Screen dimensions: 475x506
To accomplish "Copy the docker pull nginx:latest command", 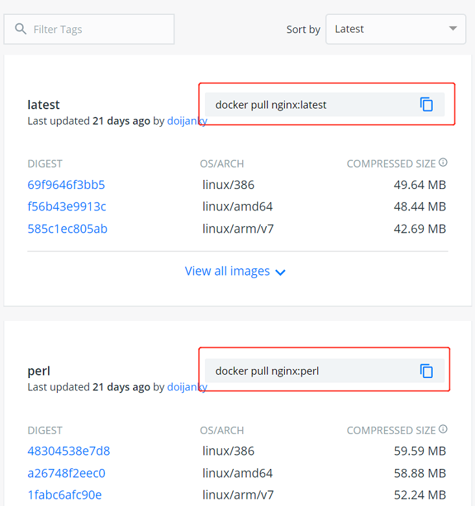I will [x=426, y=105].
